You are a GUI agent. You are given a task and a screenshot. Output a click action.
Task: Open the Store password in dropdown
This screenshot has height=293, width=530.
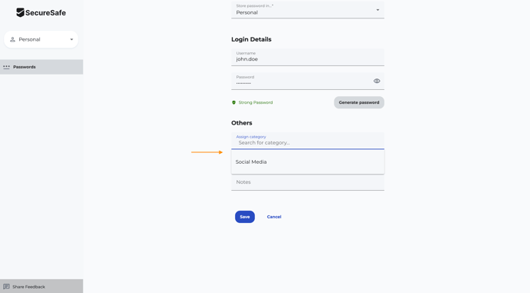307,9
